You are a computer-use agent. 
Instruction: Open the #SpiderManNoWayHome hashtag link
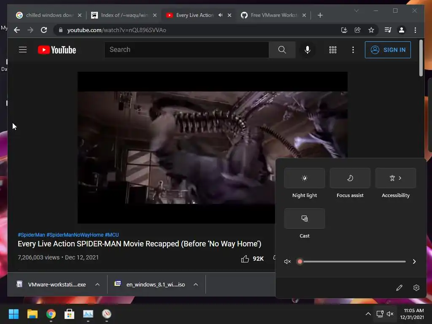pyautogui.click(x=75, y=235)
